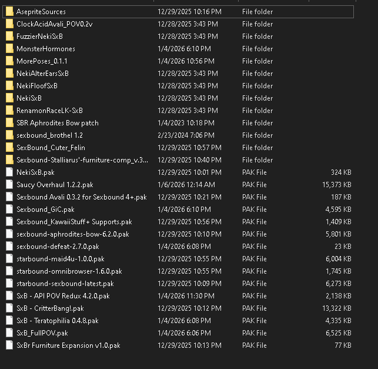The width and height of the screenshot is (378, 369).
Task: Click the Sexbound-Stalliarus'-furniture-comp folder icon
Action: (9, 159)
